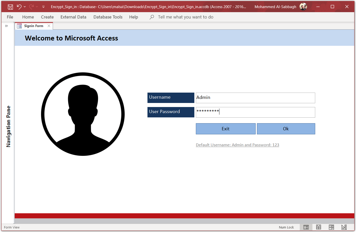This screenshot has width=356, height=232.
Task: Switch to the Home ribbon tab
Action: (x=28, y=17)
